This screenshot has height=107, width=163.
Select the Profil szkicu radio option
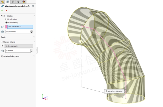(x=7, y=19)
